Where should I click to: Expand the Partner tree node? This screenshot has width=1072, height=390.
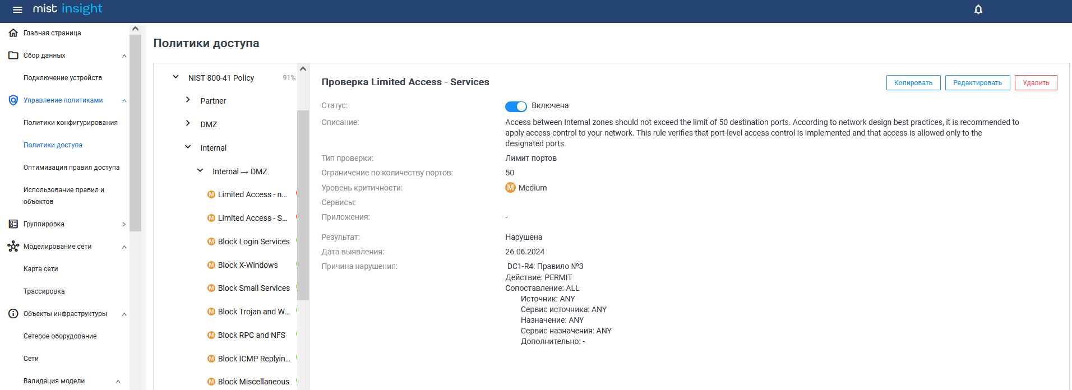tap(188, 100)
